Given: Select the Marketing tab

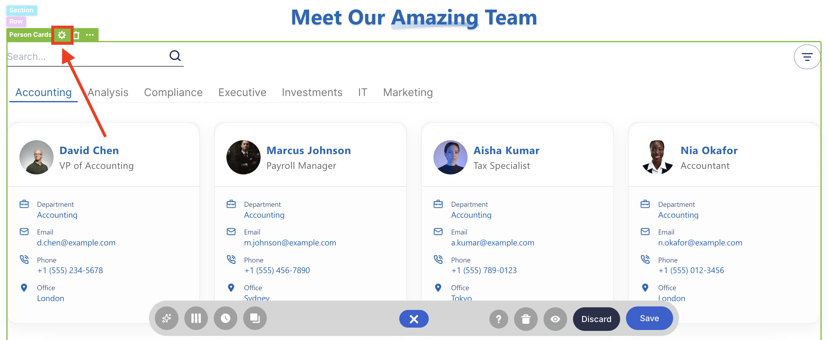Looking at the screenshot, I should pyautogui.click(x=408, y=92).
